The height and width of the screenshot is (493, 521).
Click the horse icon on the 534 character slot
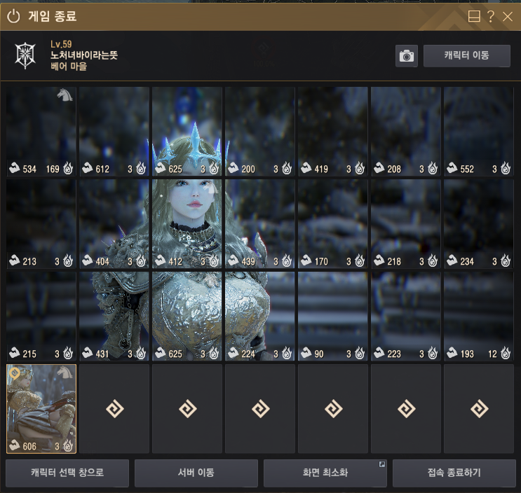pos(65,95)
